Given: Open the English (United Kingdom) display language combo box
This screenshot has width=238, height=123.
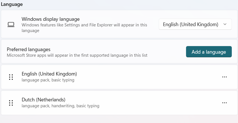Looking at the screenshot, I should 195,24.
